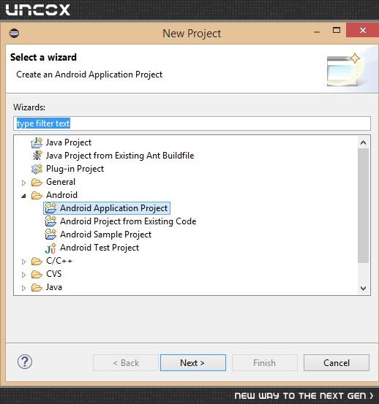Click the ant icon for Ant Buildfile project

tap(37, 156)
